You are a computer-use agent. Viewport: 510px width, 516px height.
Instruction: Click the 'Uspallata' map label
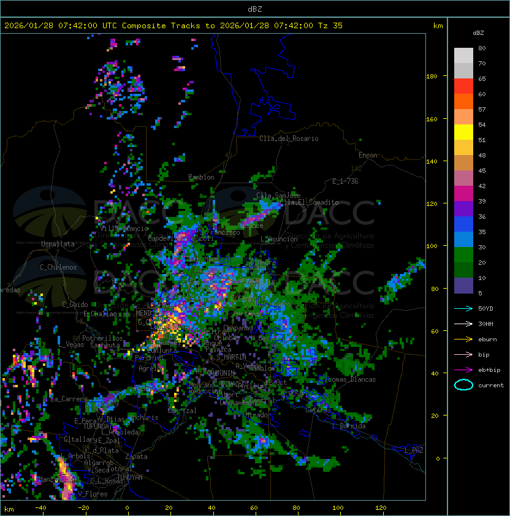(x=58, y=244)
